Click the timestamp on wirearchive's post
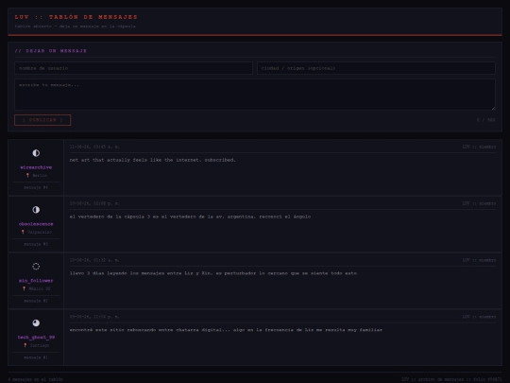This screenshot has height=383, width=510. pos(94,147)
